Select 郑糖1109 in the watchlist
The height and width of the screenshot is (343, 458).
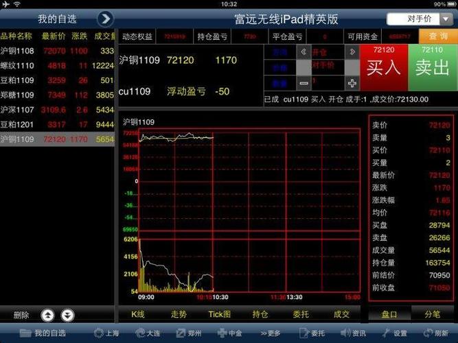[57, 95]
